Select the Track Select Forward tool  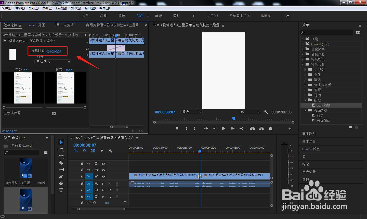point(61,149)
